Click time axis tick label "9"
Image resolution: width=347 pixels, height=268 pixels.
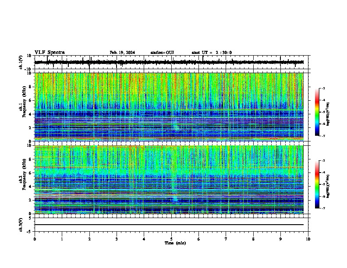(280, 239)
